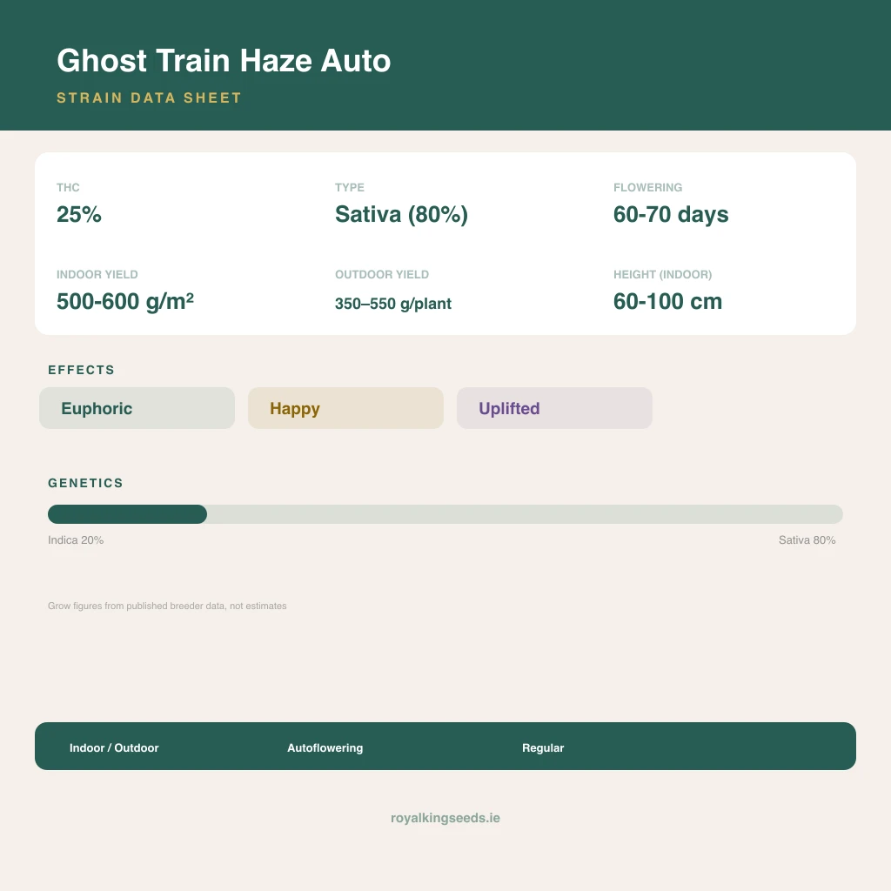Click the EFFECTS section heading
This screenshot has width=891, height=891.
(81, 370)
